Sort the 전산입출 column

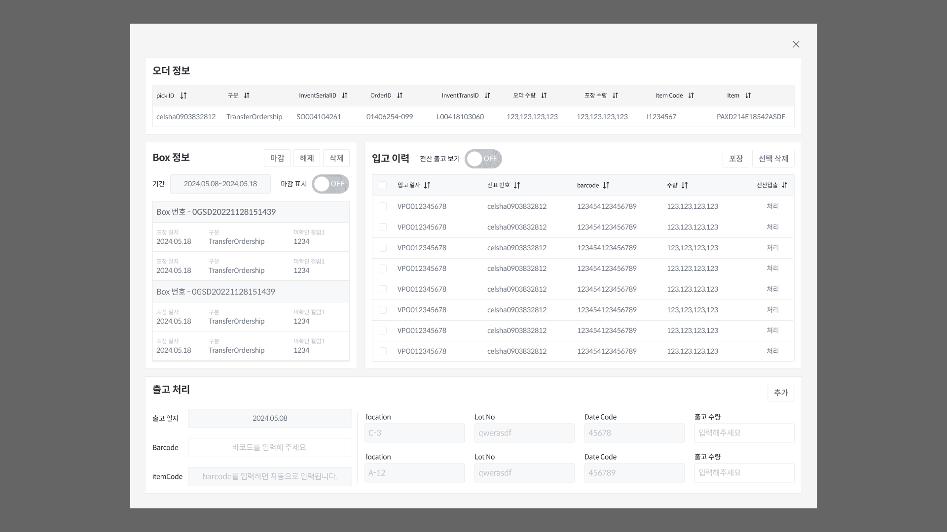tap(784, 185)
